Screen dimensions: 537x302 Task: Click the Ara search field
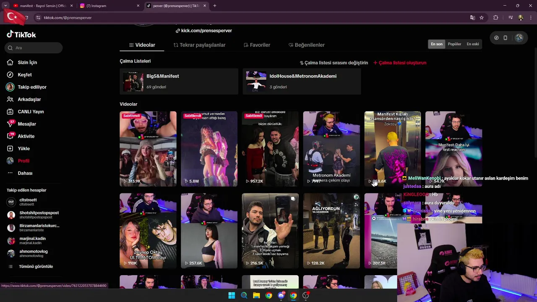(34, 48)
